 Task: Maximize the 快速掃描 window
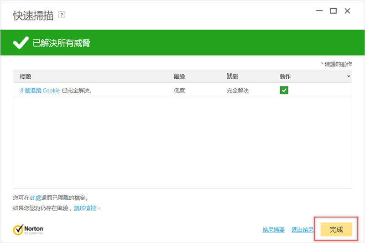tap(333, 11)
